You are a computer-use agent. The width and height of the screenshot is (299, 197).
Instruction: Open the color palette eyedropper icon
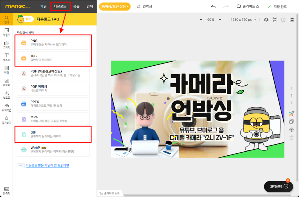click(x=292, y=113)
